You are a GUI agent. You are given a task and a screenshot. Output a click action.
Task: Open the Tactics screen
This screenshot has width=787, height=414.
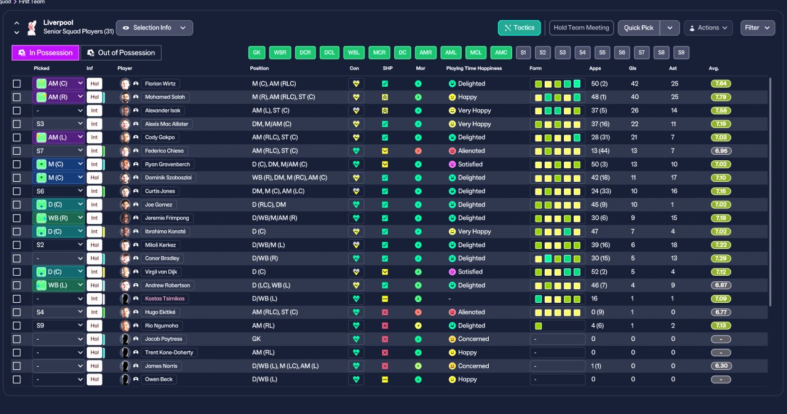coord(520,28)
